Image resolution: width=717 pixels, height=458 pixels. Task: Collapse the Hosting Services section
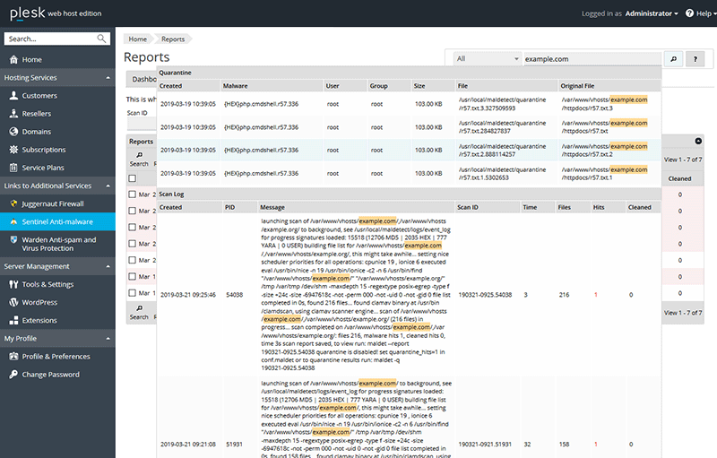click(x=108, y=78)
